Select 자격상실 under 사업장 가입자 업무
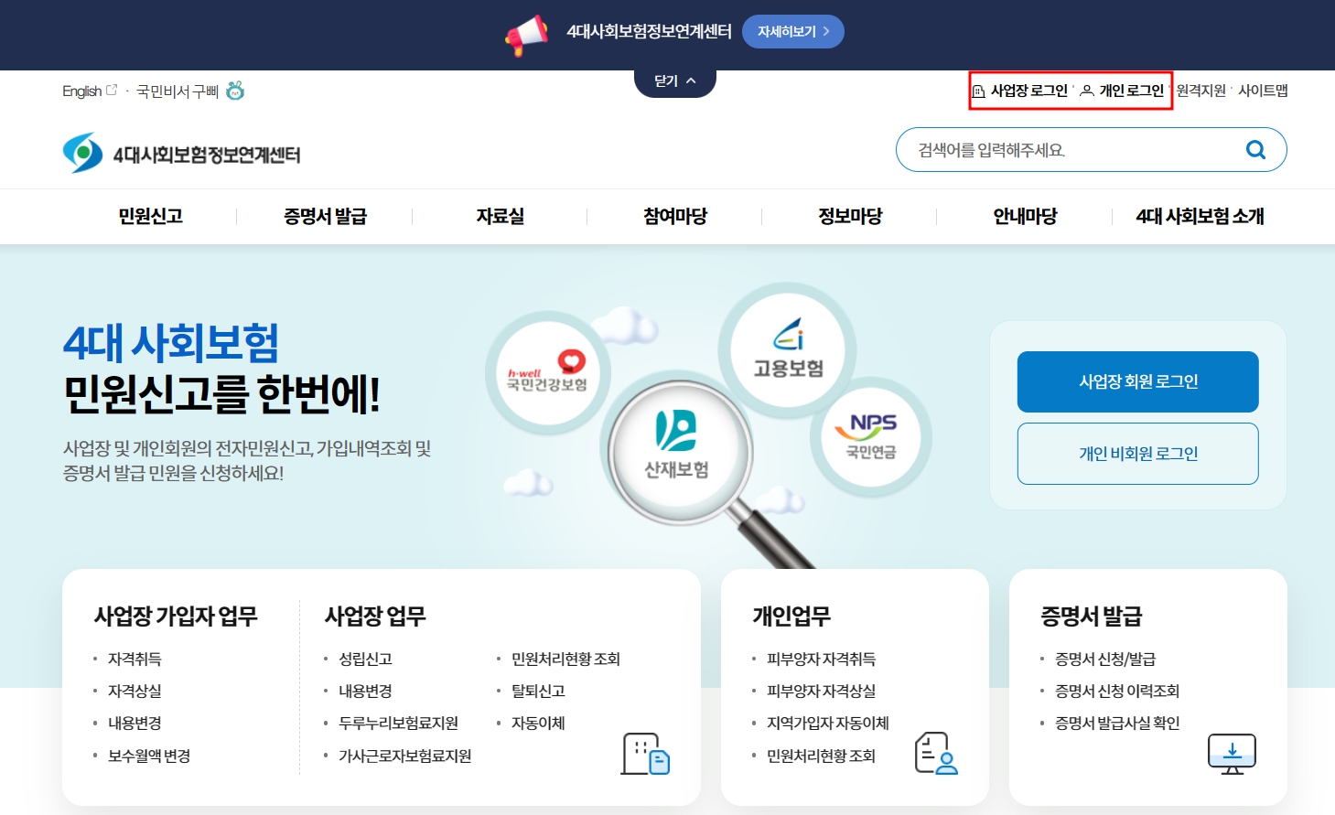 coord(135,691)
